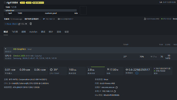The image size is (177, 100).
Task: Select the tari coin circle indicator
Action: [7, 13]
